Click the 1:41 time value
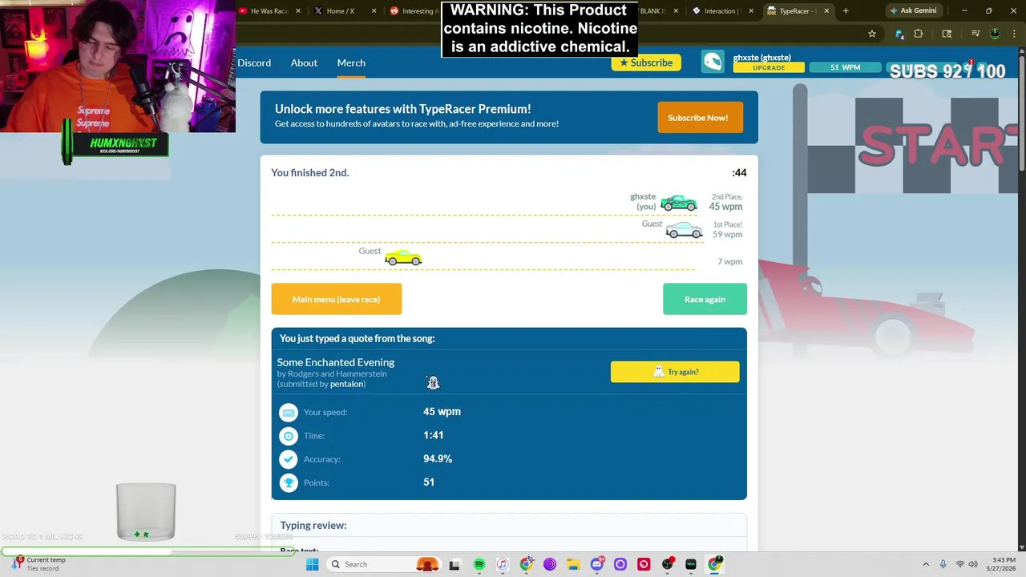 tap(433, 435)
